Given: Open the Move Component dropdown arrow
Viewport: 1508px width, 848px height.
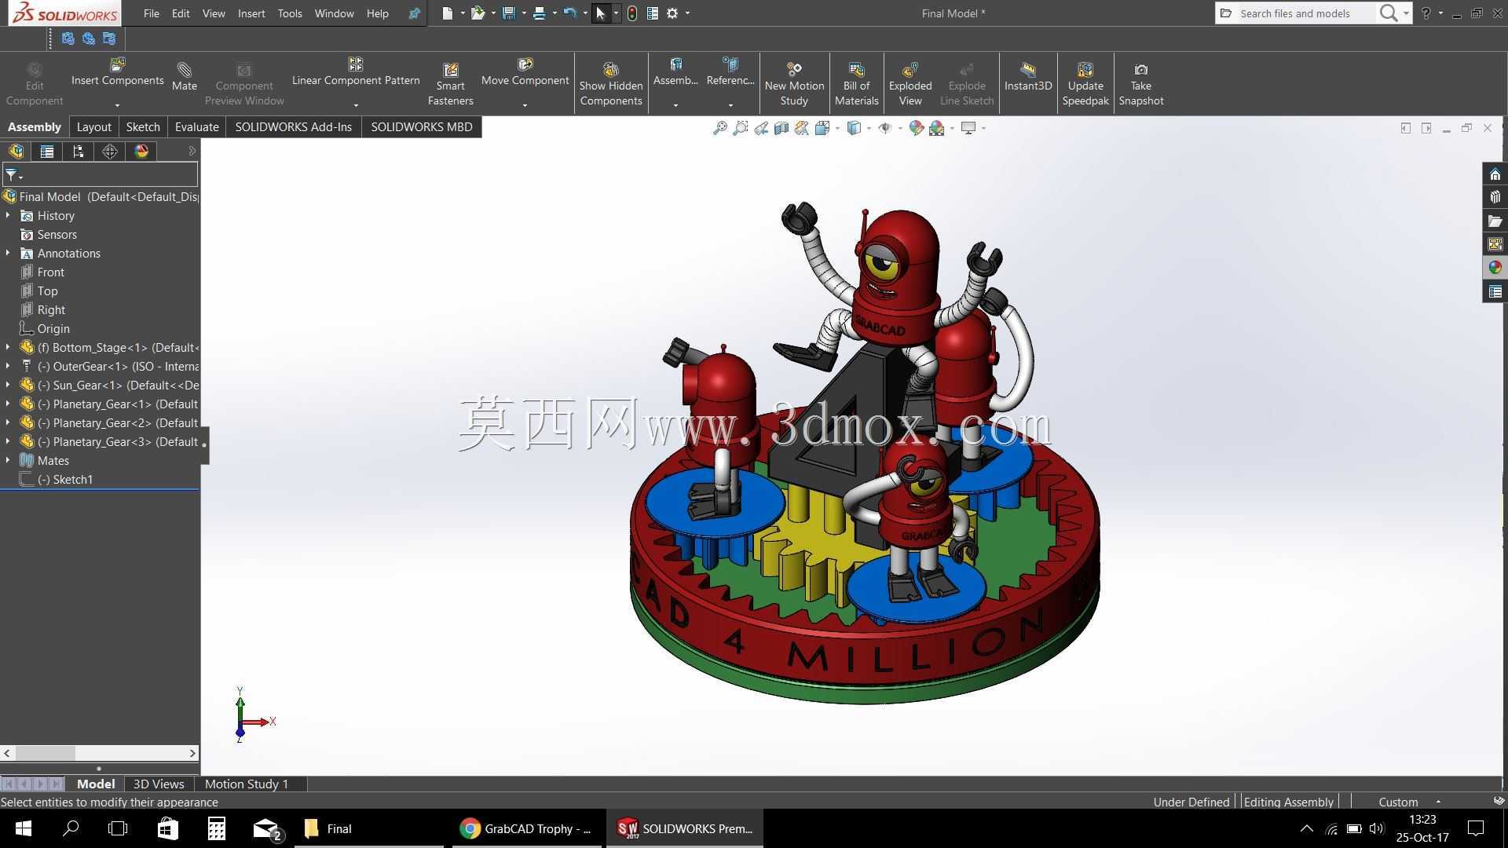Looking at the screenshot, I should tap(525, 105).
